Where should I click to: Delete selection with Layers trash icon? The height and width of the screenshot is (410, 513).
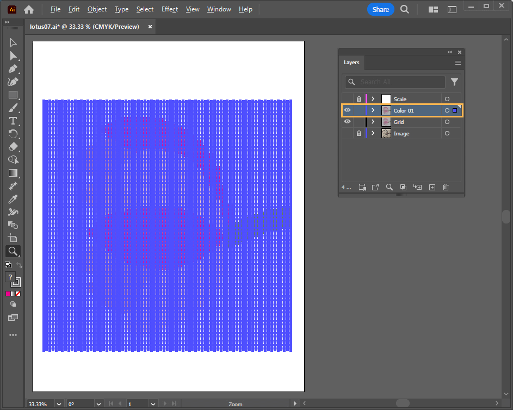click(446, 187)
